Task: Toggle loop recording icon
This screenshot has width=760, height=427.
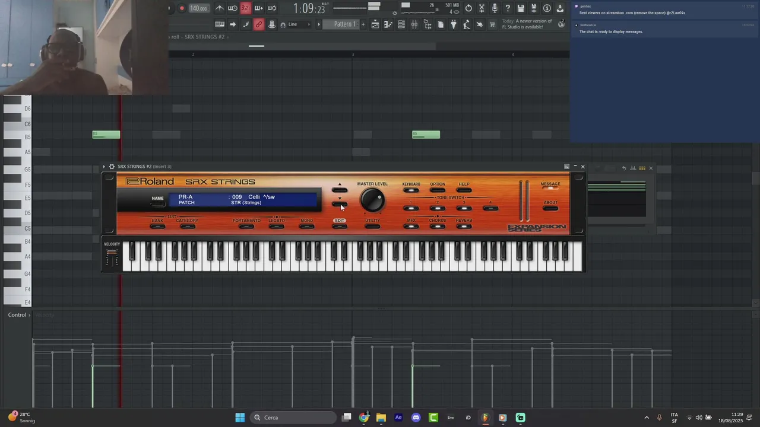Action: 272,8
